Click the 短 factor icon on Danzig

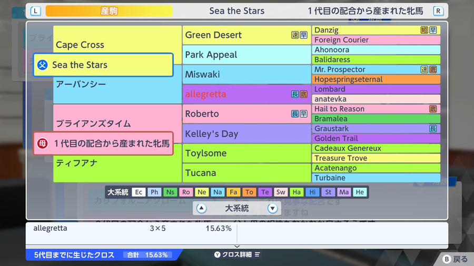click(x=424, y=30)
